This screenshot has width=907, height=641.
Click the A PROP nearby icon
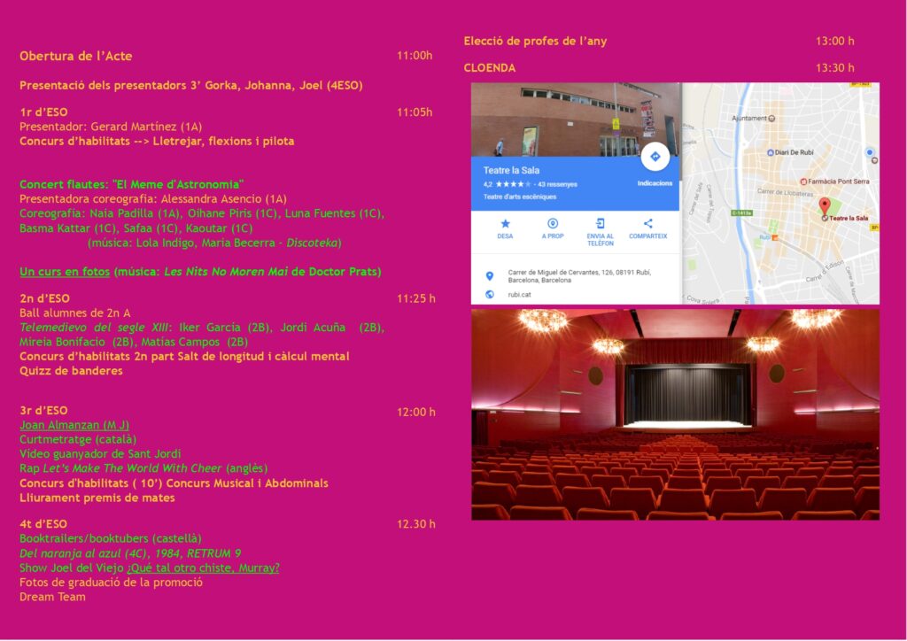click(x=553, y=224)
